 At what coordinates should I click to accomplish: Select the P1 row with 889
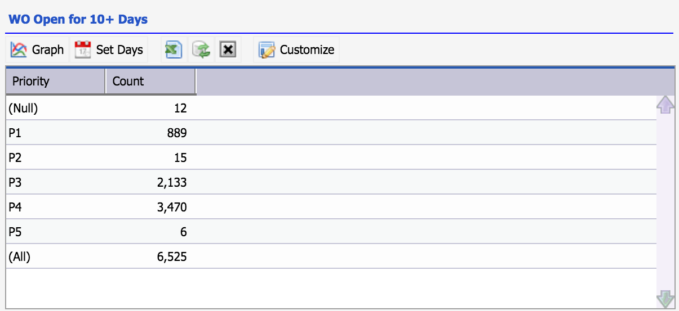point(331,133)
